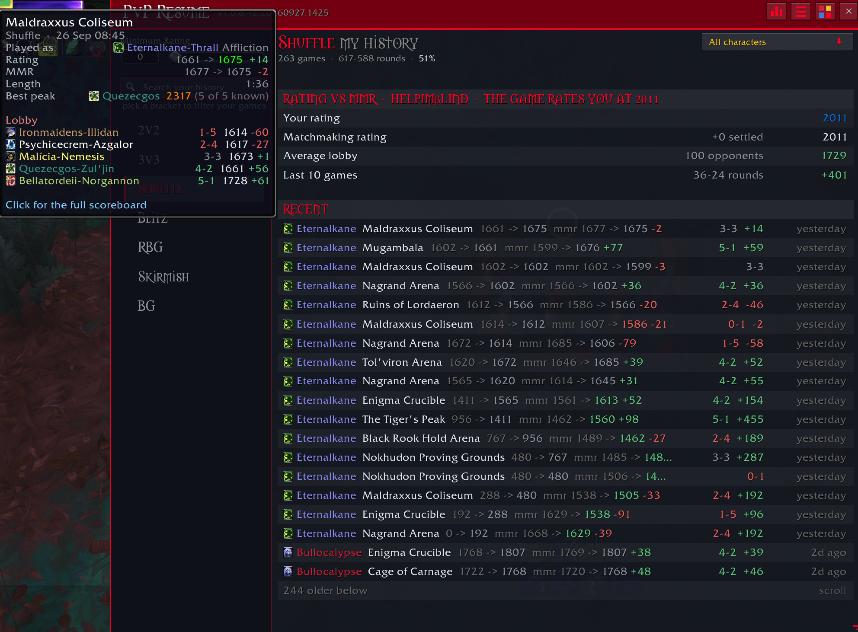Click class icon on Ruins of Lordaeron row
The image size is (858, 632).
(x=288, y=305)
